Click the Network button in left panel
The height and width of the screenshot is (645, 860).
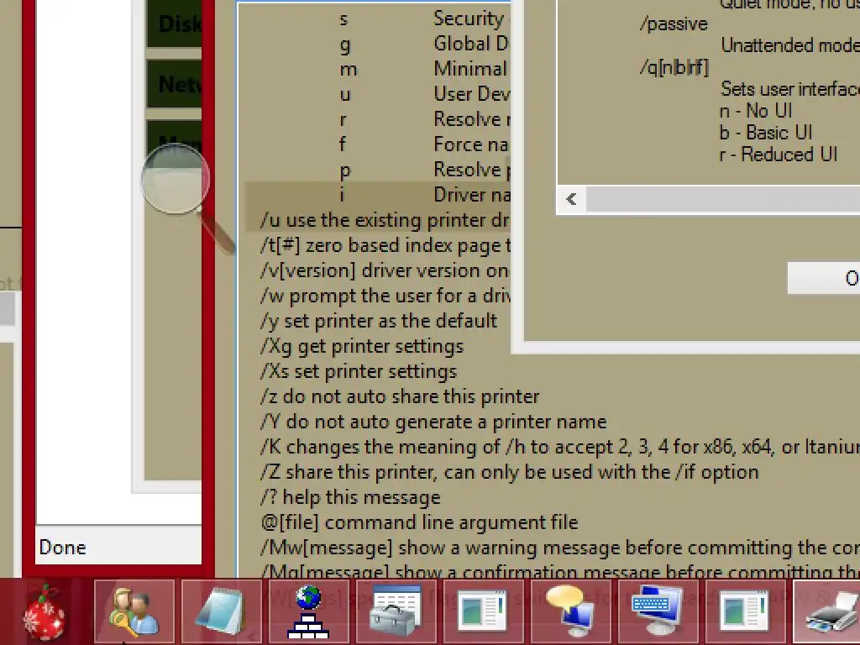[175, 84]
